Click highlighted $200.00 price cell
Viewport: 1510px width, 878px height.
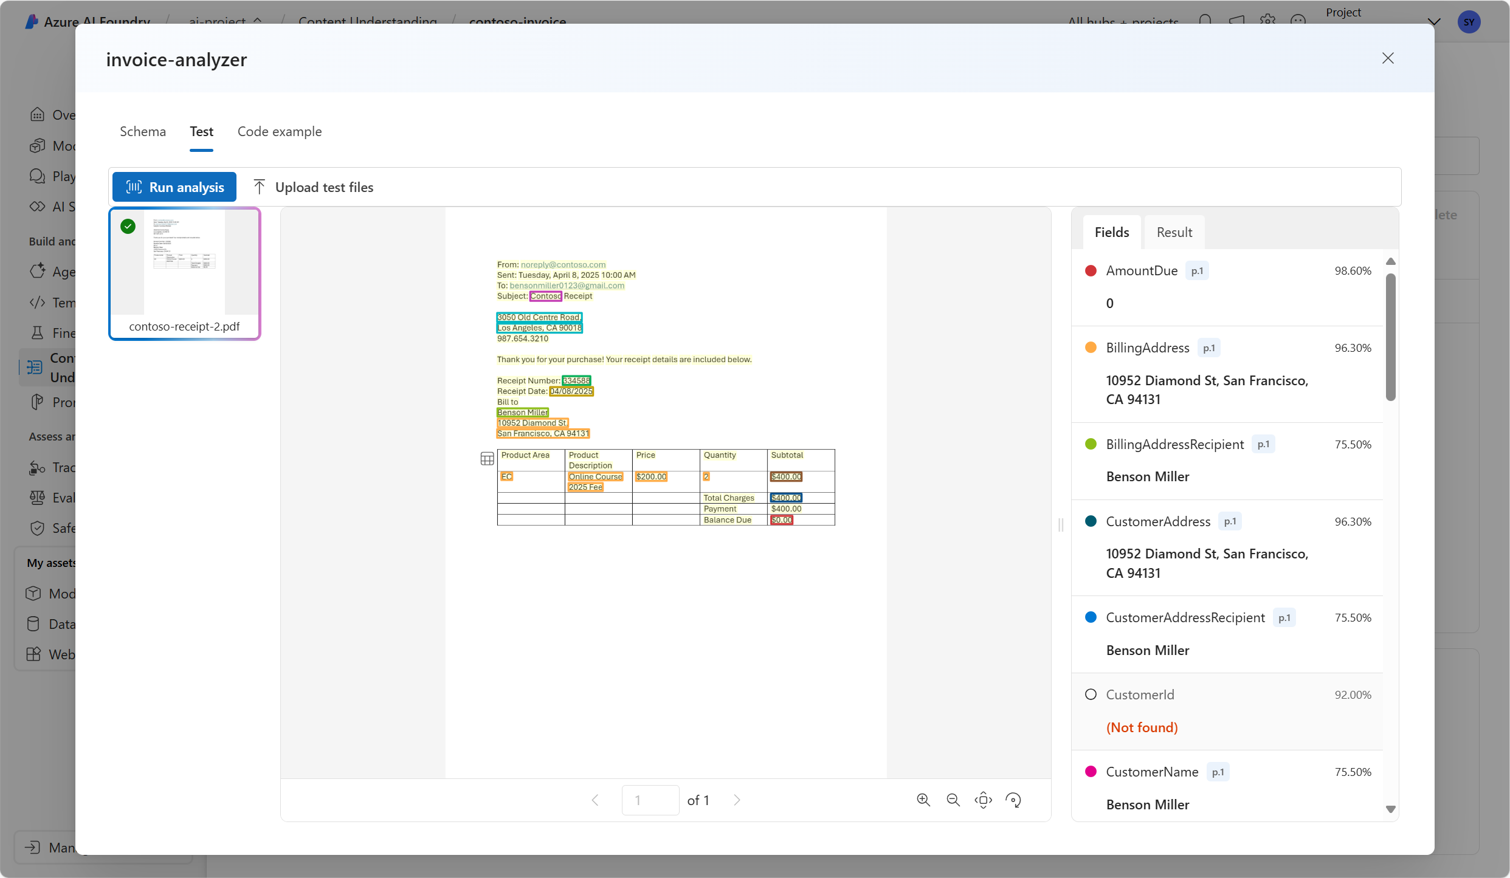(x=651, y=477)
